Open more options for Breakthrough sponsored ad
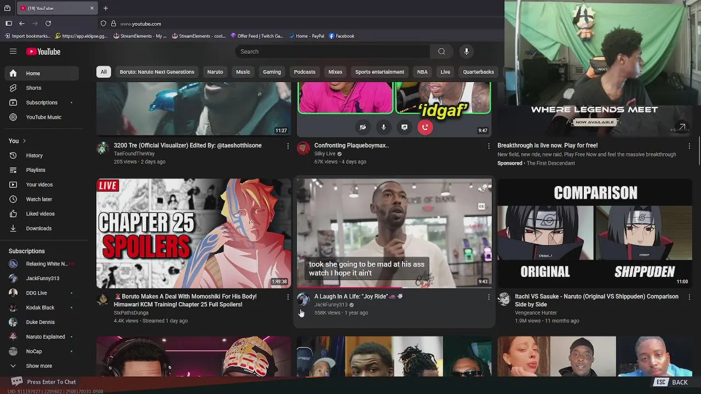Image resolution: width=701 pixels, height=394 pixels. (x=689, y=146)
